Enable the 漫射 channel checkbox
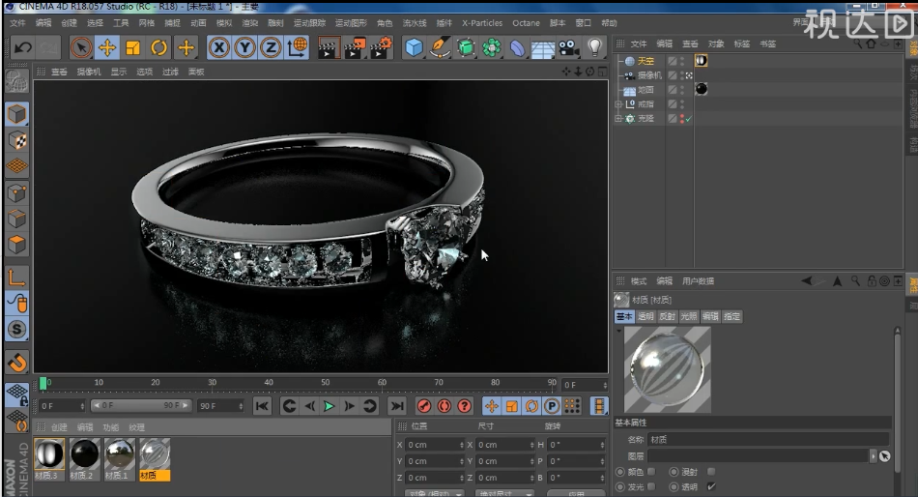The width and height of the screenshot is (918, 497). pyautogui.click(x=711, y=471)
